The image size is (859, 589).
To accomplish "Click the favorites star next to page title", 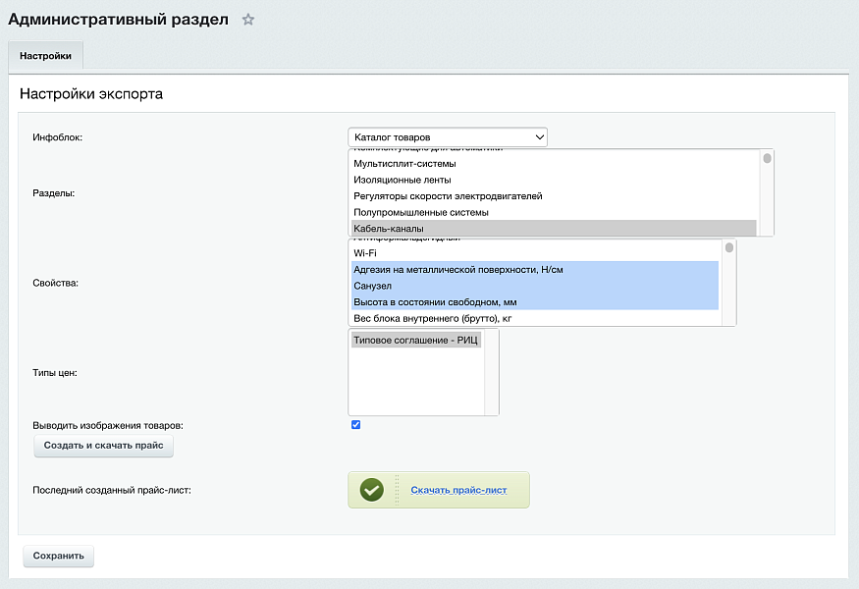I will pyautogui.click(x=248, y=20).
